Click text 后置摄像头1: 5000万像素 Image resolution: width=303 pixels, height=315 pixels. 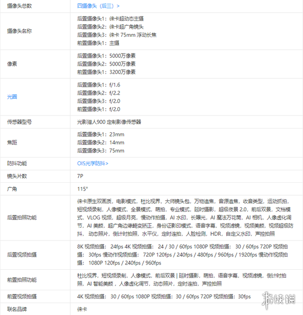pos(106,56)
